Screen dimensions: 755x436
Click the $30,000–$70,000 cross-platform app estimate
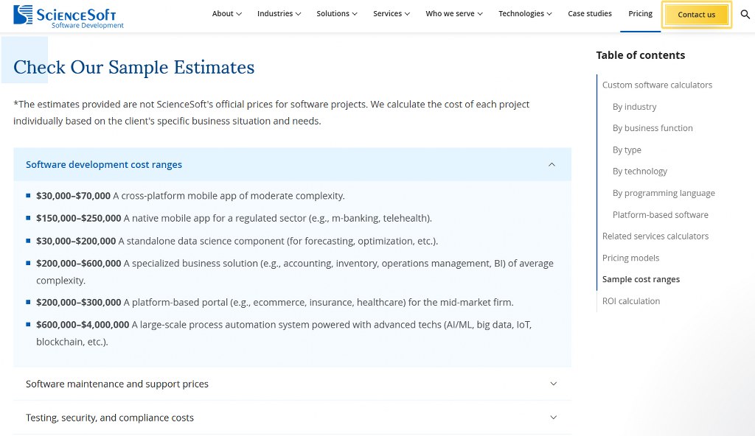tap(190, 196)
